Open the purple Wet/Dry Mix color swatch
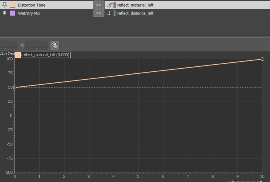Viewport: 270px width, 182px height. [x=13, y=13]
